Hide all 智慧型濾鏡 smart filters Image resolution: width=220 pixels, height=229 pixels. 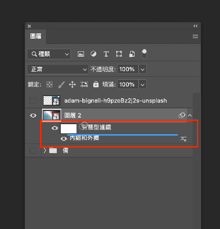[x=55, y=128]
